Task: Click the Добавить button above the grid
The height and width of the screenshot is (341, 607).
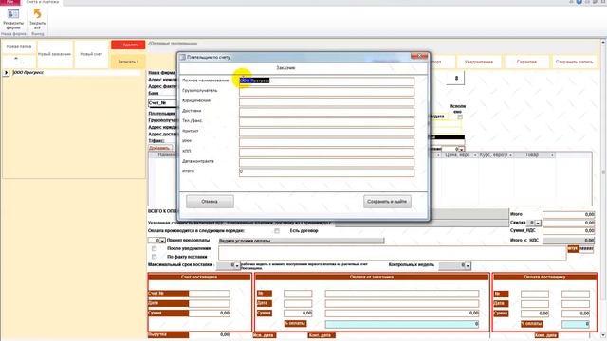Action: click(x=159, y=148)
